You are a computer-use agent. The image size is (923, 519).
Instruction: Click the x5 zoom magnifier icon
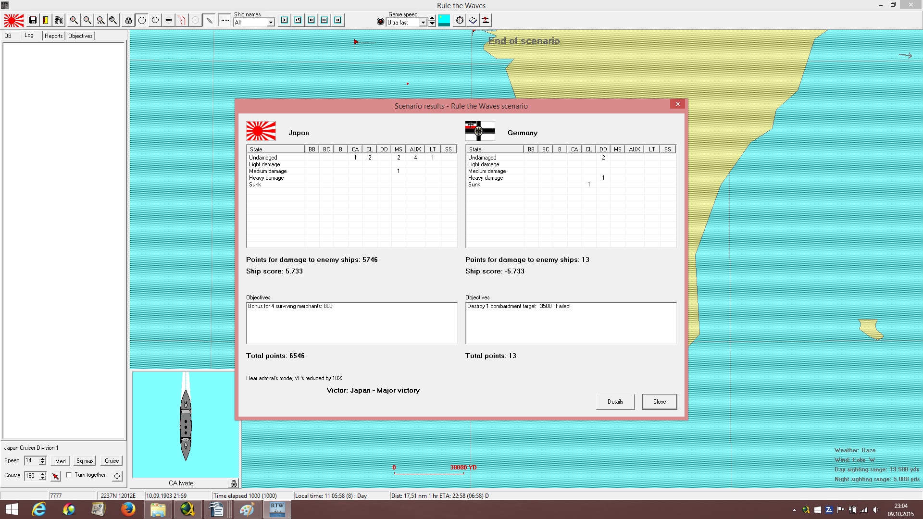[x=100, y=20]
